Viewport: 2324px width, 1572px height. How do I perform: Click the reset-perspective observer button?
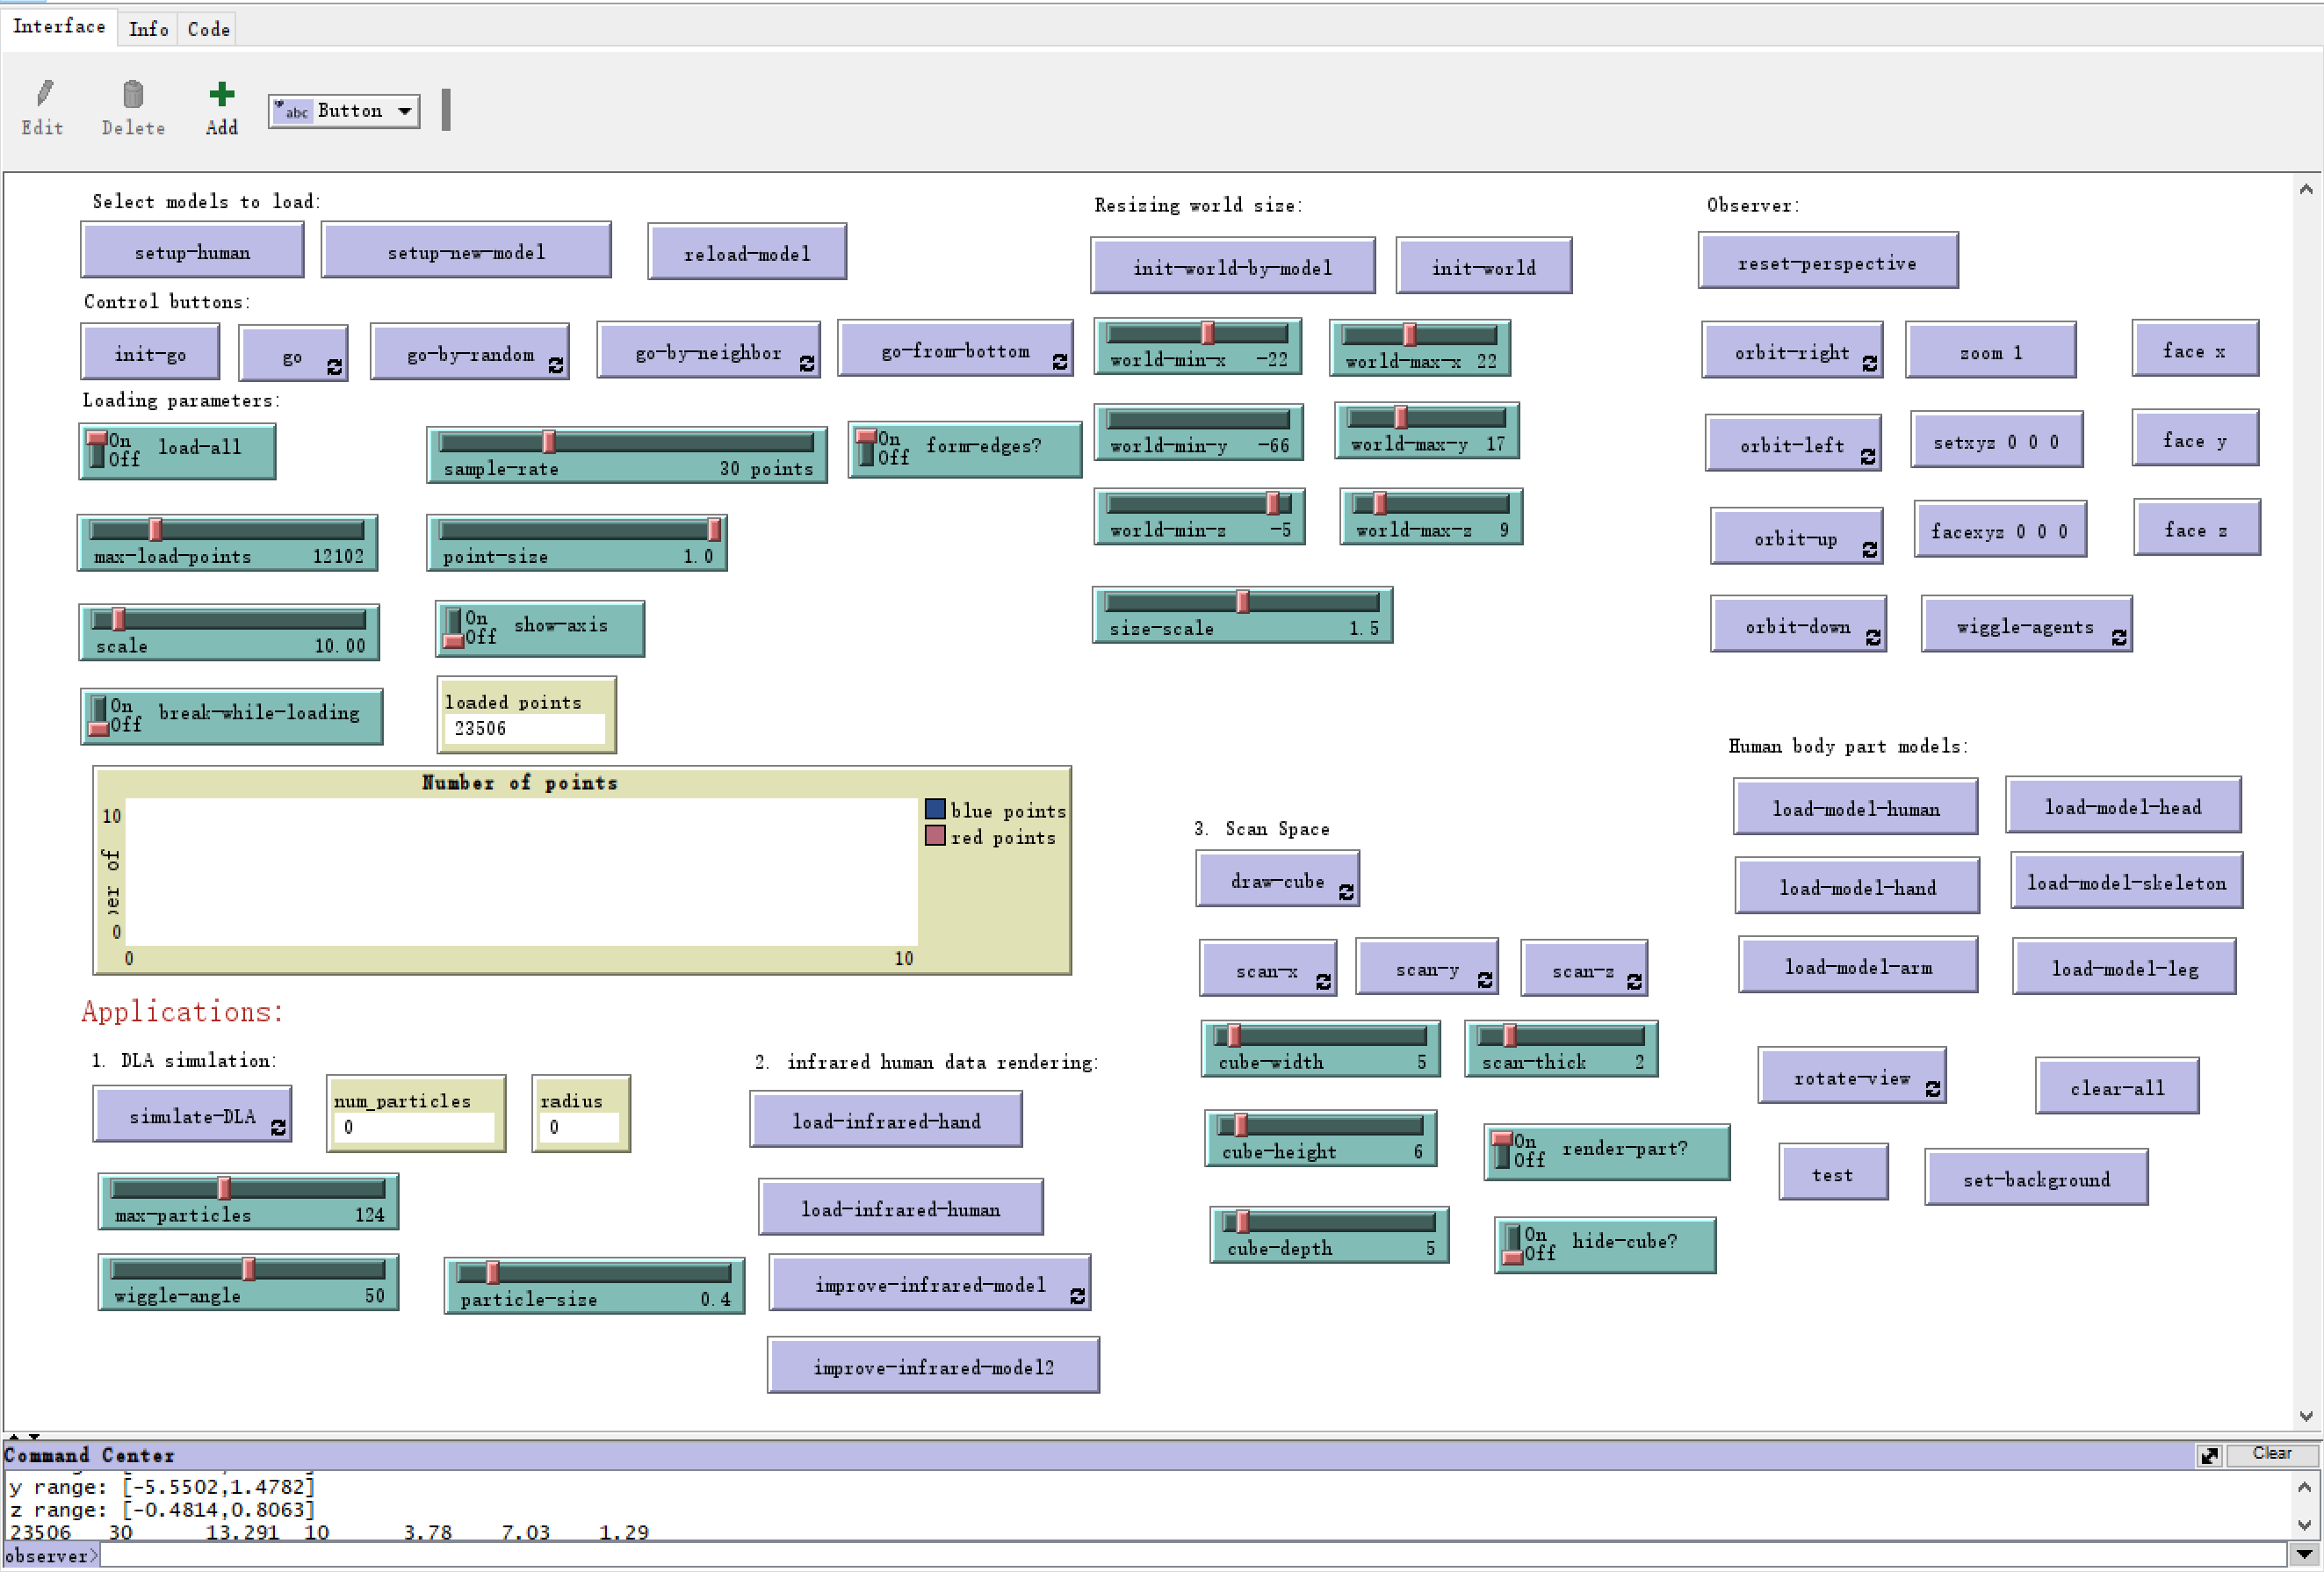pos(1822,263)
